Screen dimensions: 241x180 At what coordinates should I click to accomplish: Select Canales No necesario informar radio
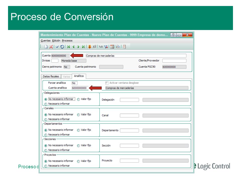click(x=46, y=115)
